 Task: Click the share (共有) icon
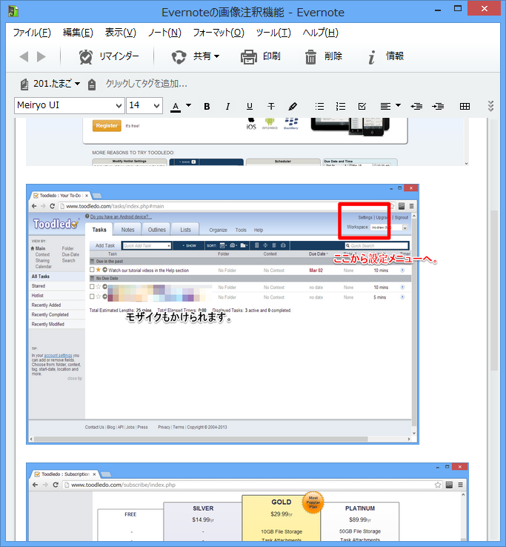179,56
